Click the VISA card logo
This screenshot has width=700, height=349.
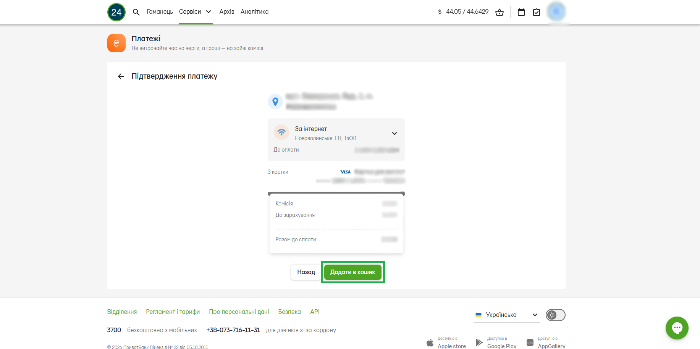[346, 172]
